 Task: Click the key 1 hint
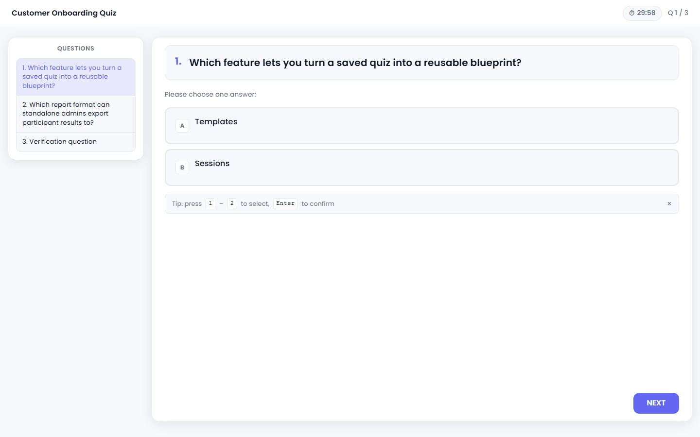[210, 203]
